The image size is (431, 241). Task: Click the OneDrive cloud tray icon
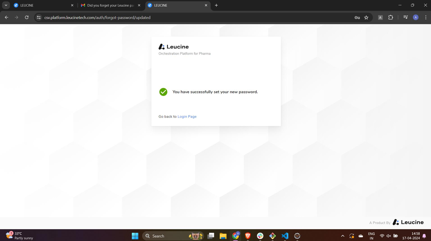(x=361, y=236)
